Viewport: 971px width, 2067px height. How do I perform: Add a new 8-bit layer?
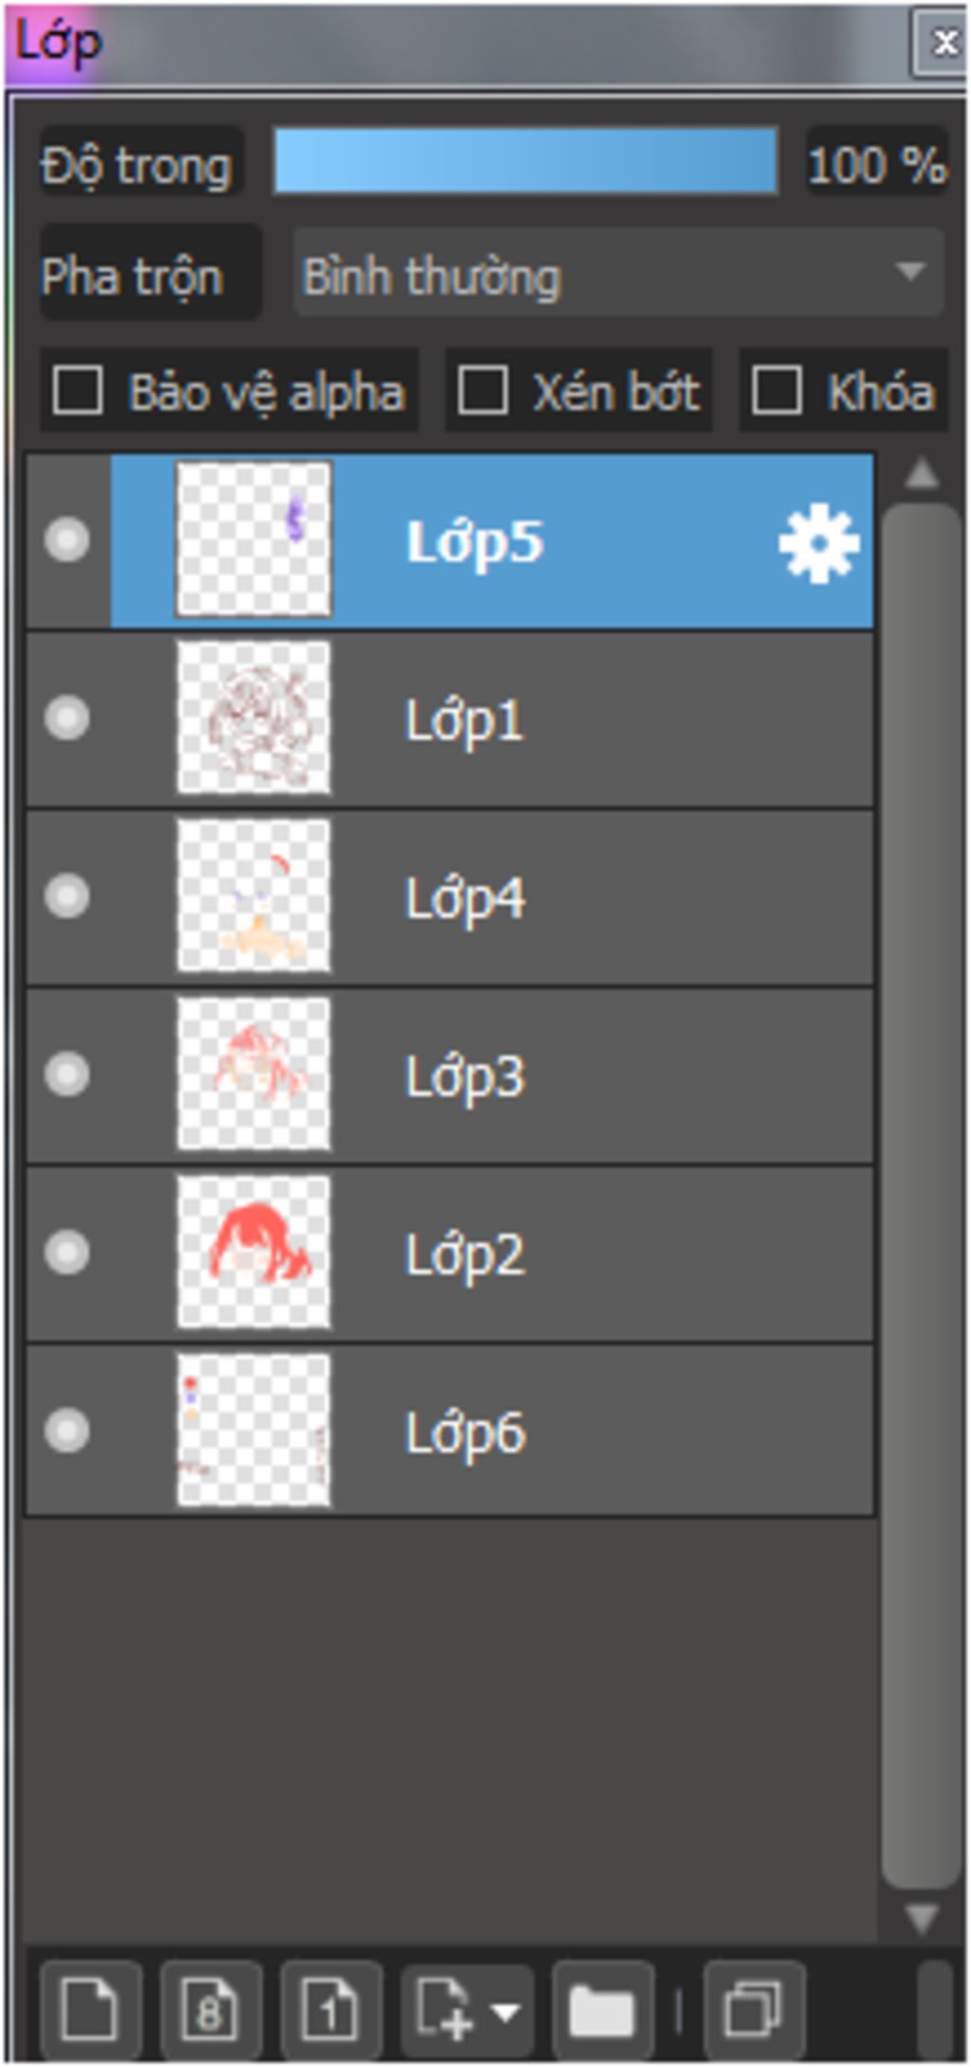point(210,2008)
